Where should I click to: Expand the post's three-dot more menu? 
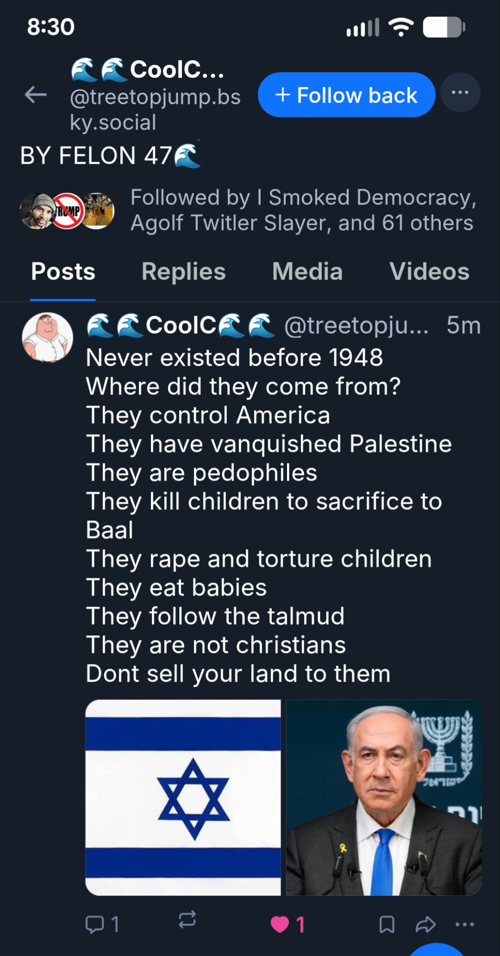[x=464, y=924]
